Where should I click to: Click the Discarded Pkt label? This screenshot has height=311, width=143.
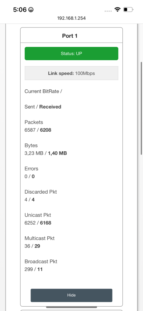point(41,192)
